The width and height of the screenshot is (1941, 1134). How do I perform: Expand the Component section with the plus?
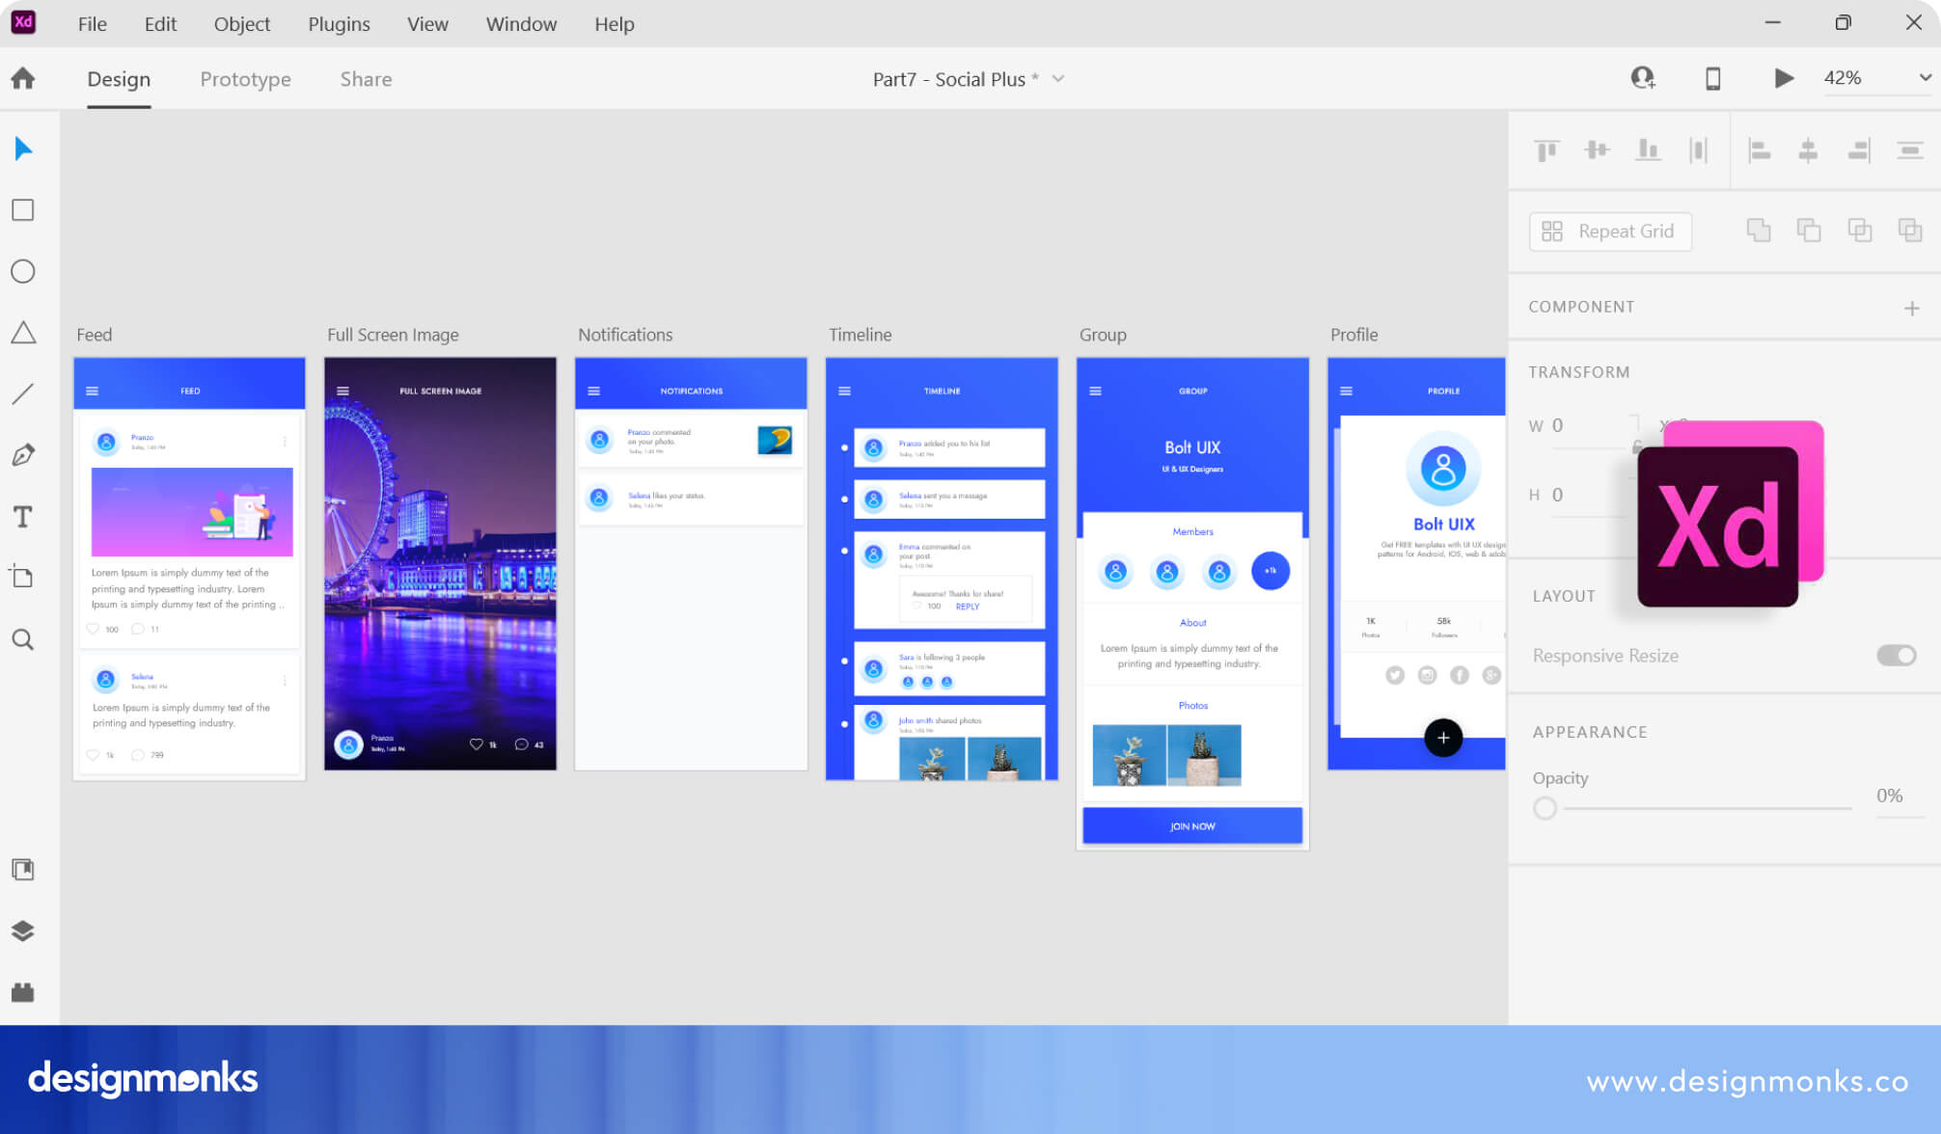[1911, 307]
